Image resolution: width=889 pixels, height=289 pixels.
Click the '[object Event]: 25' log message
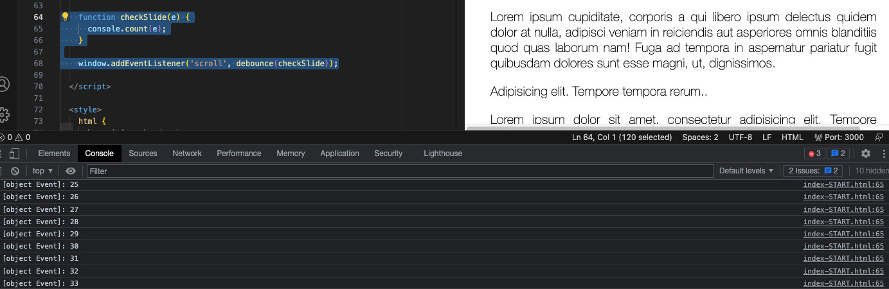click(x=40, y=185)
